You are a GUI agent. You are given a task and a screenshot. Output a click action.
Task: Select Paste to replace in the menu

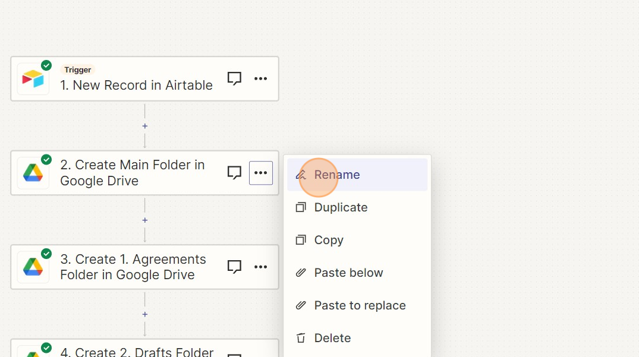(357, 305)
